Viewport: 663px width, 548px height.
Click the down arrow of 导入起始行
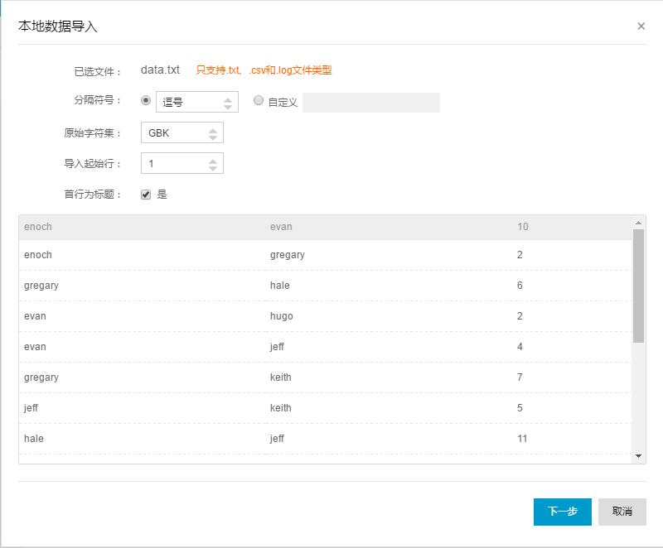(x=214, y=167)
